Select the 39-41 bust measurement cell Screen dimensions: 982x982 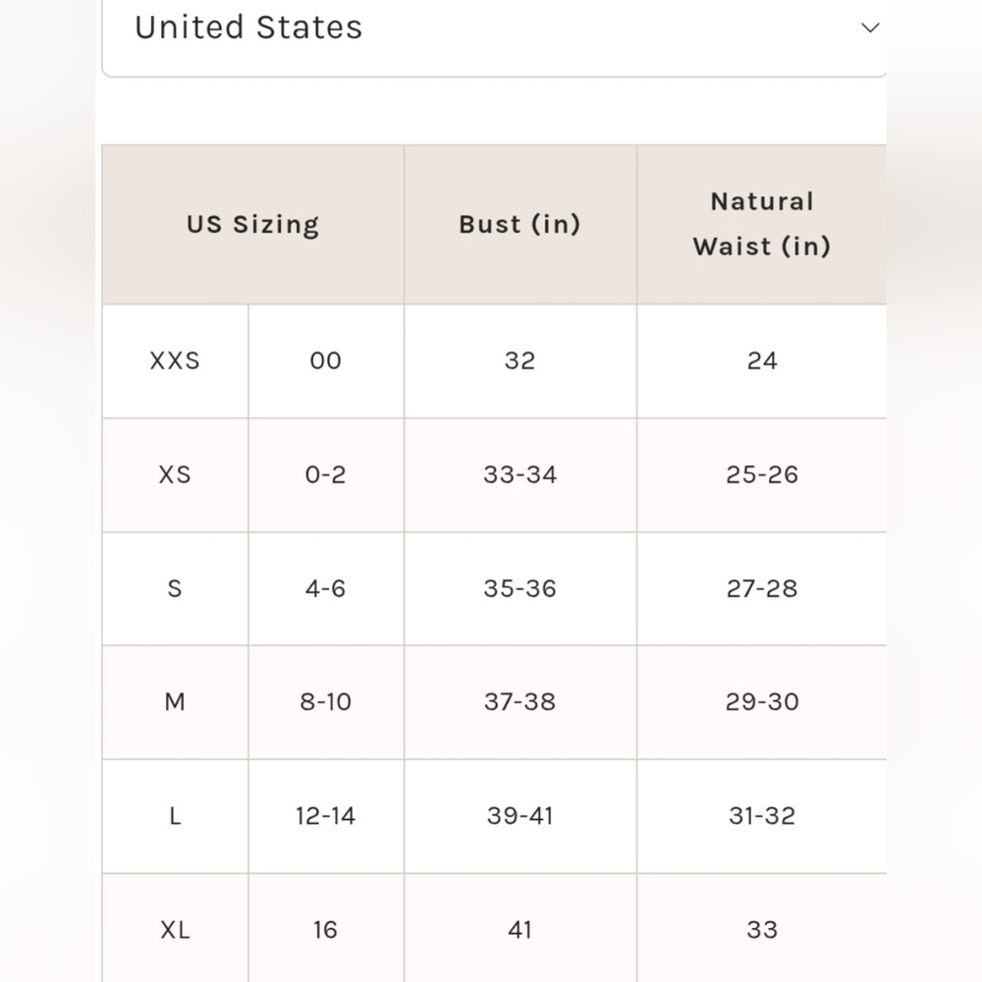pyautogui.click(x=520, y=817)
